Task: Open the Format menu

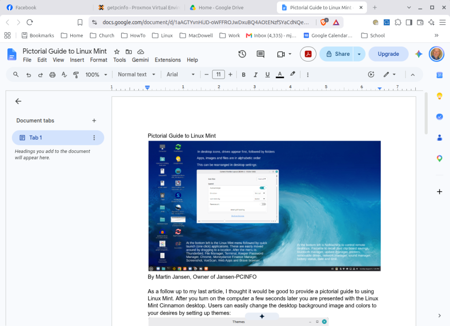Action: [x=98, y=60]
